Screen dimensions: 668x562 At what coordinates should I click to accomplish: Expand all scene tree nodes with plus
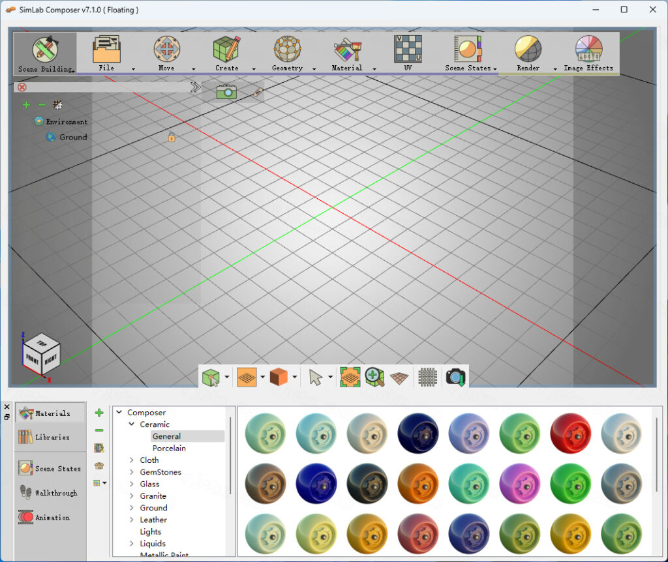(x=26, y=105)
